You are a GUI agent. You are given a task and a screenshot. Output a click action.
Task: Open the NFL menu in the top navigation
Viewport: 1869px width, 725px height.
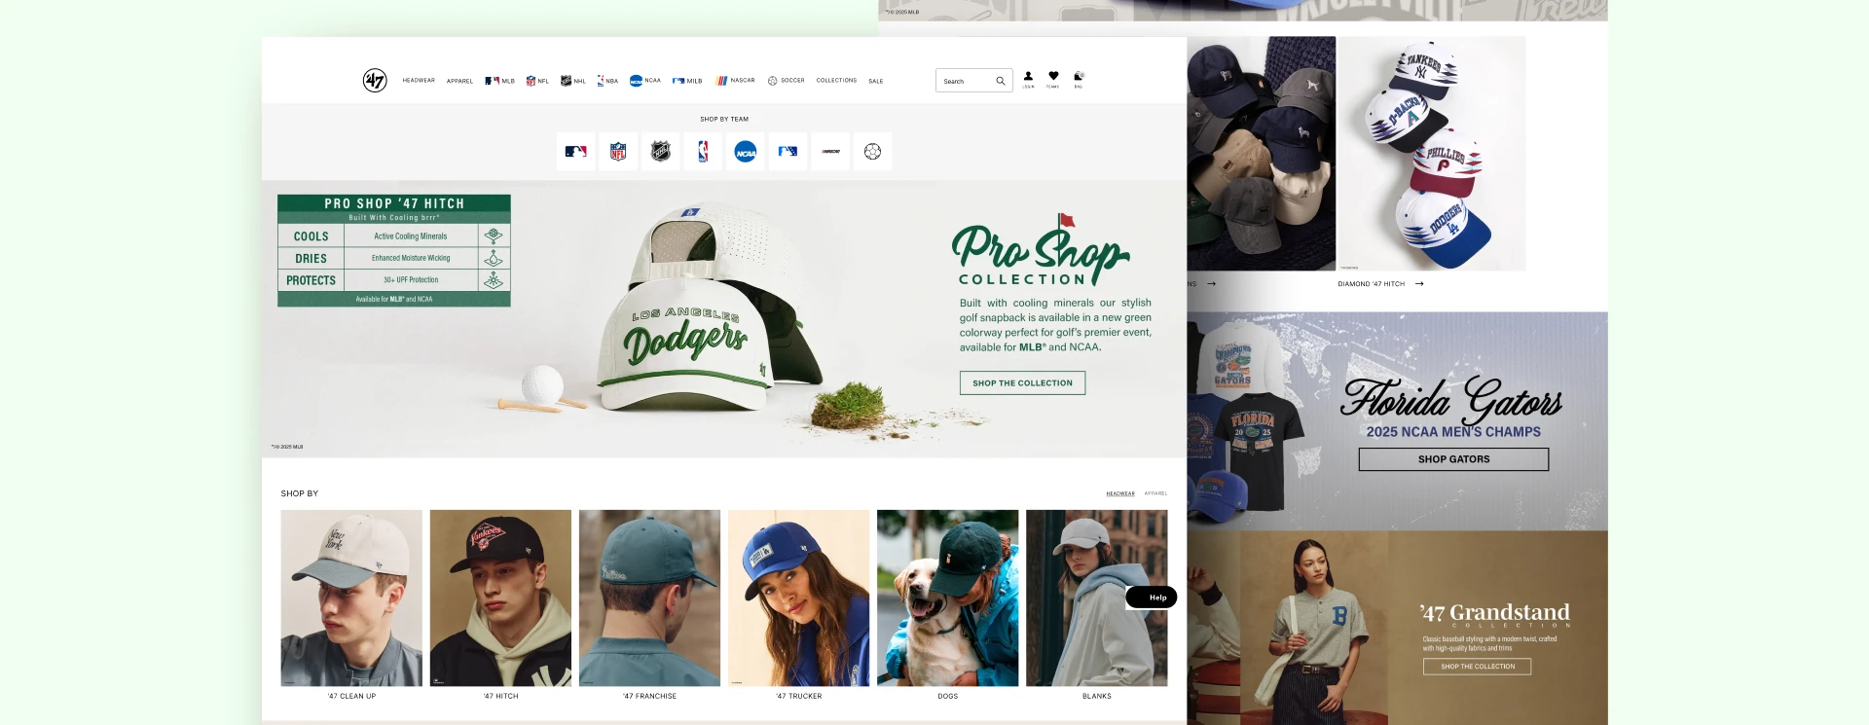click(537, 81)
